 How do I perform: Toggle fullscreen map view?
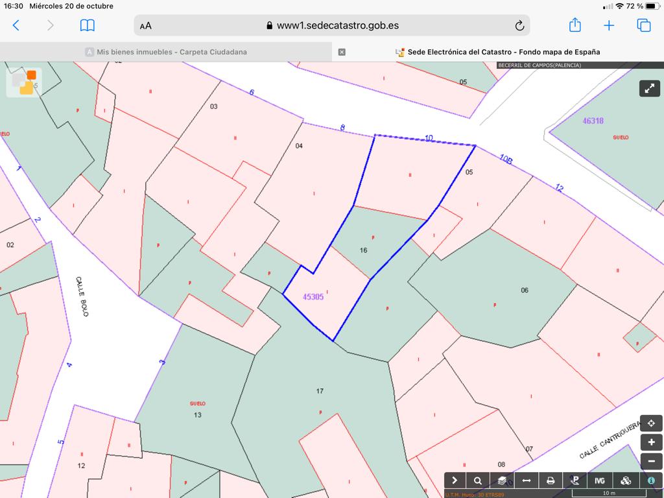point(649,88)
